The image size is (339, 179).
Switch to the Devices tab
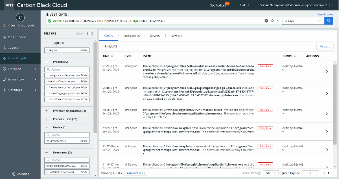click(155, 36)
